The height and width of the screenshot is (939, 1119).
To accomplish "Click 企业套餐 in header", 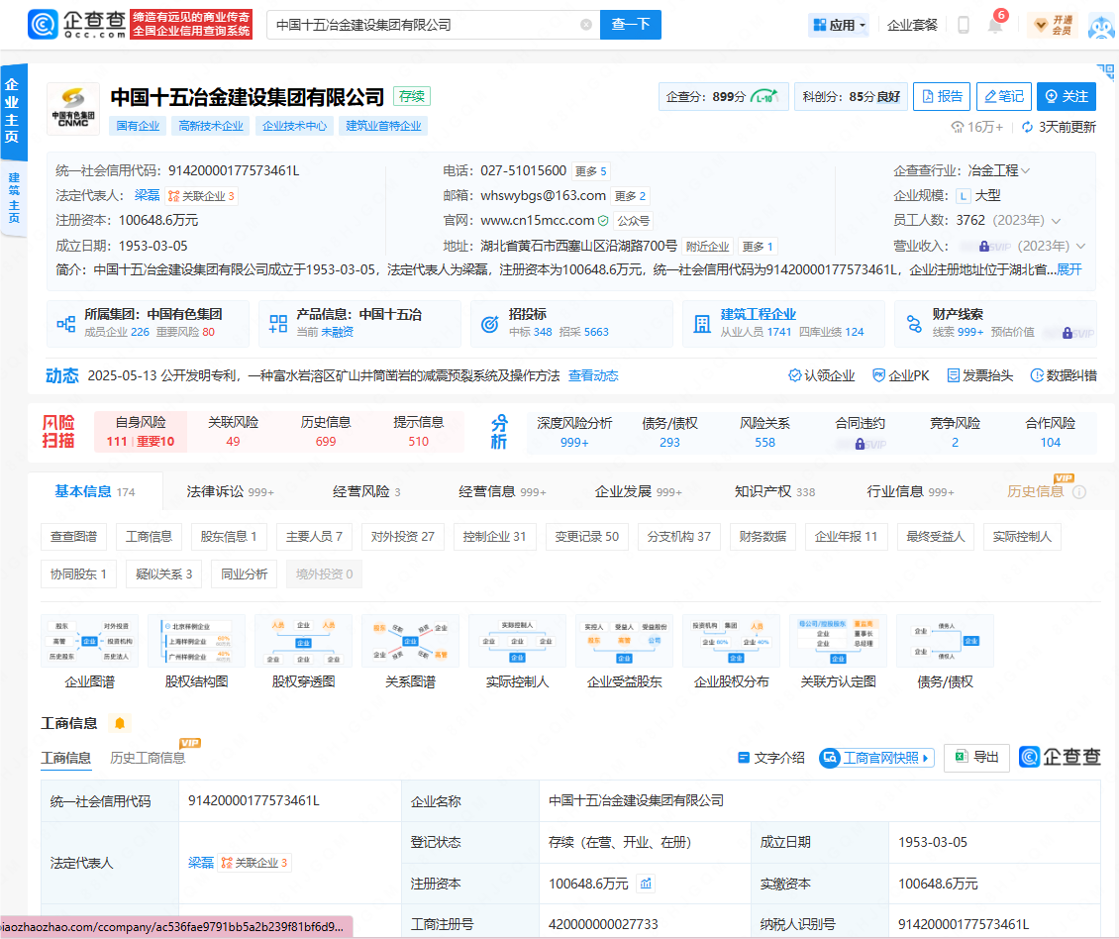I will pyautogui.click(x=912, y=25).
